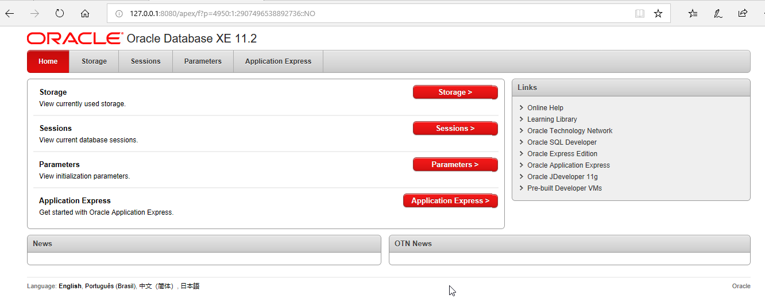Click the chevron beside Oracle JDeveloper 11g
The image size is (765, 306).
521,177
